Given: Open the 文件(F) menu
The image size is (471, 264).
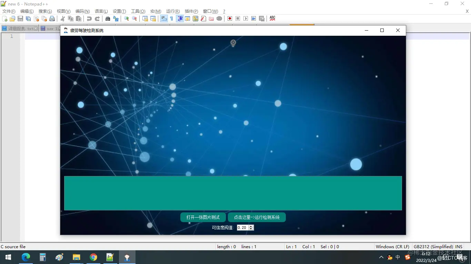Looking at the screenshot, I should point(9,11).
